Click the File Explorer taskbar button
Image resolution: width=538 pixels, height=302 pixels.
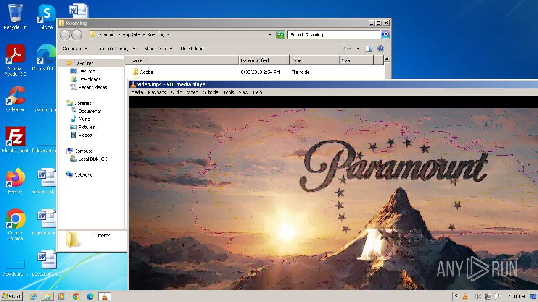point(47,297)
